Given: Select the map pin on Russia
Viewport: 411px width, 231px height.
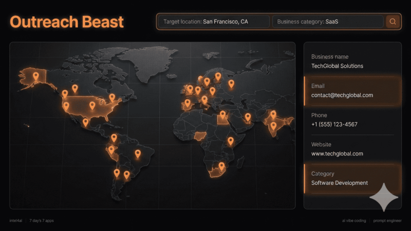Looking at the screenshot, I should [231, 84].
